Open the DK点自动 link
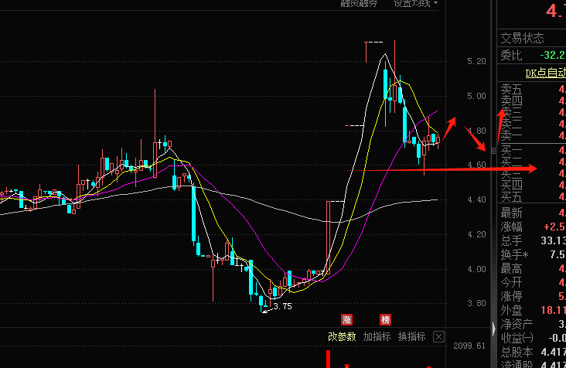566x368 pixels. point(544,73)
